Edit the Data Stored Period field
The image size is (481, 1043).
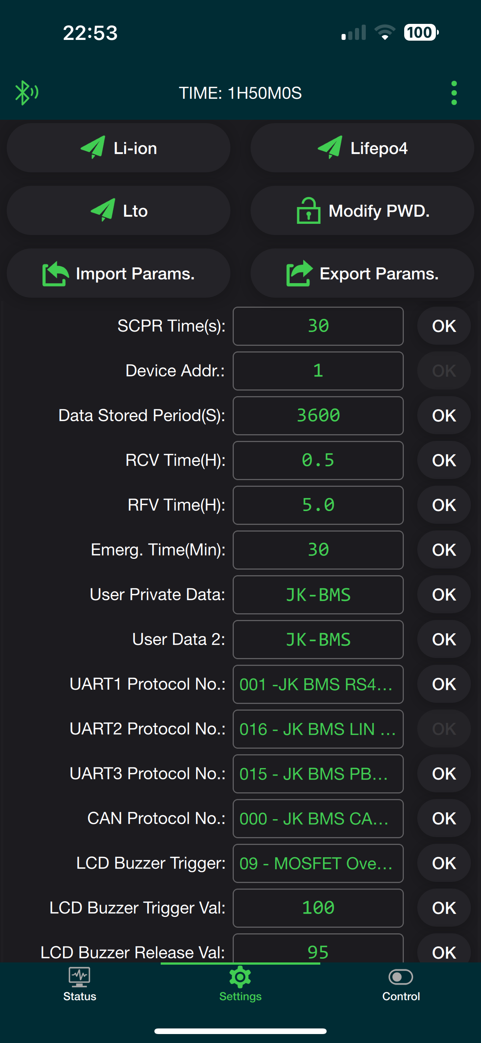pos(318,416)
